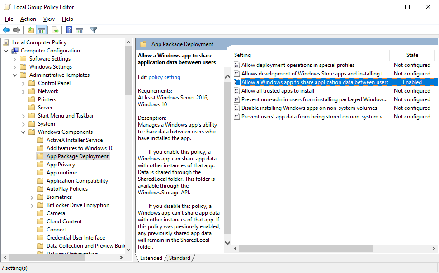Open the Action menu

pyautogui.click(x=28, y=19)
